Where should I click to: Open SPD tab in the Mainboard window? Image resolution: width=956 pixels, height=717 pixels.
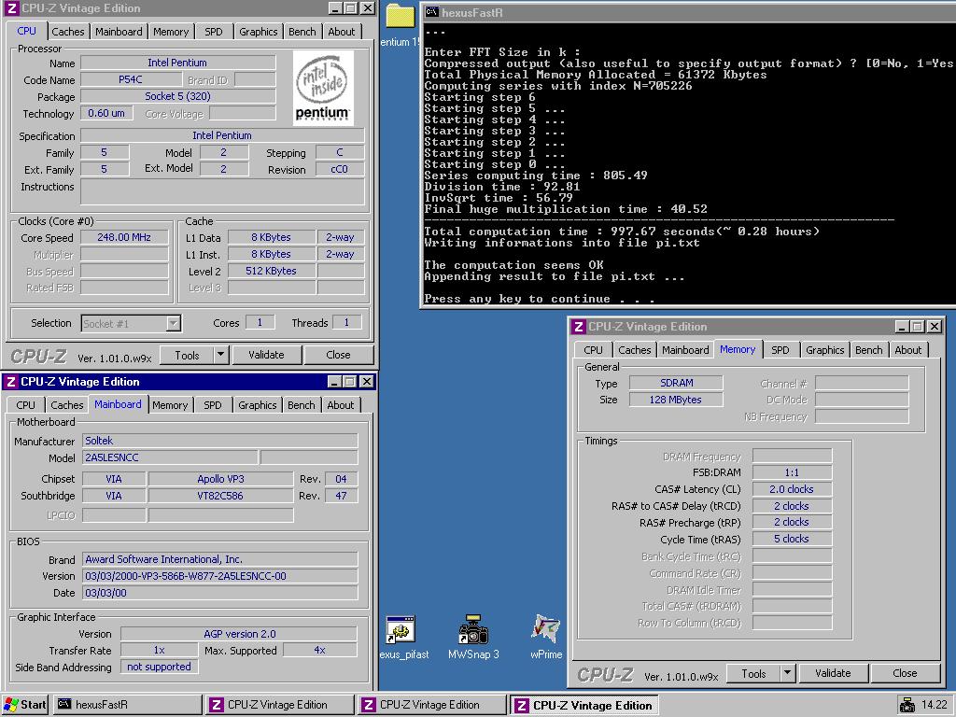213,405
